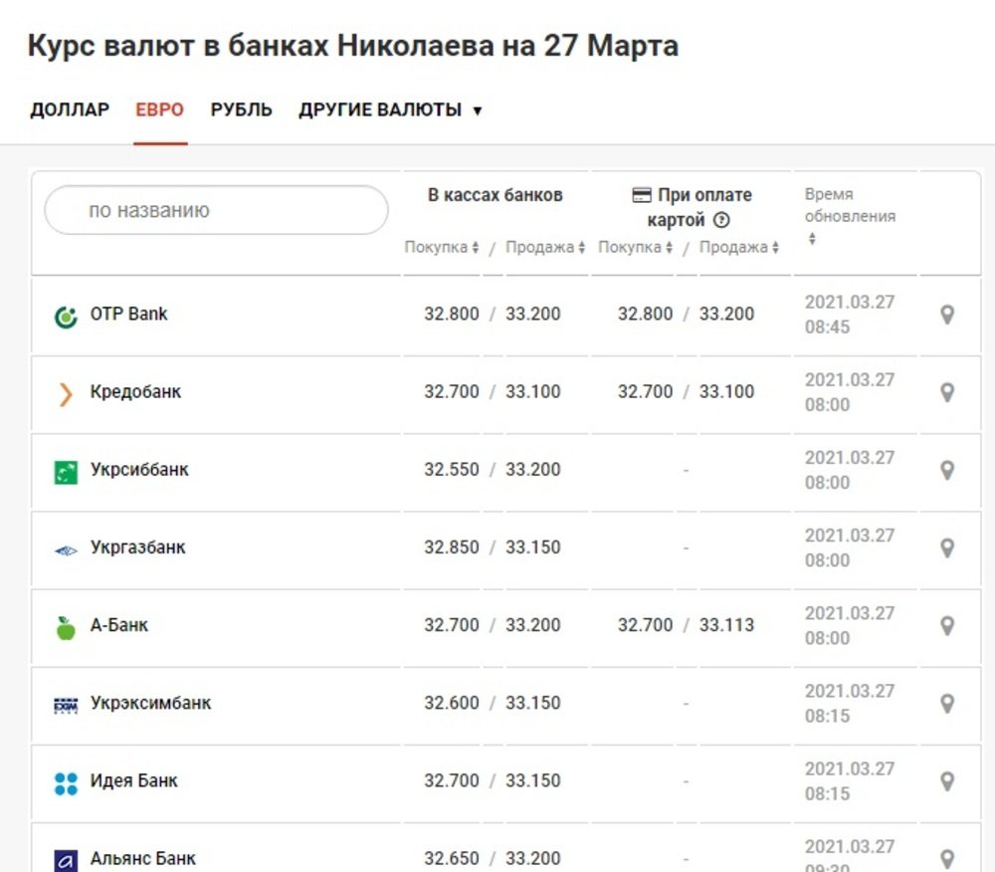Select Альянс Банк buy rate 32.650
This screenshot has width=995, height=872.
coord(452,859)
